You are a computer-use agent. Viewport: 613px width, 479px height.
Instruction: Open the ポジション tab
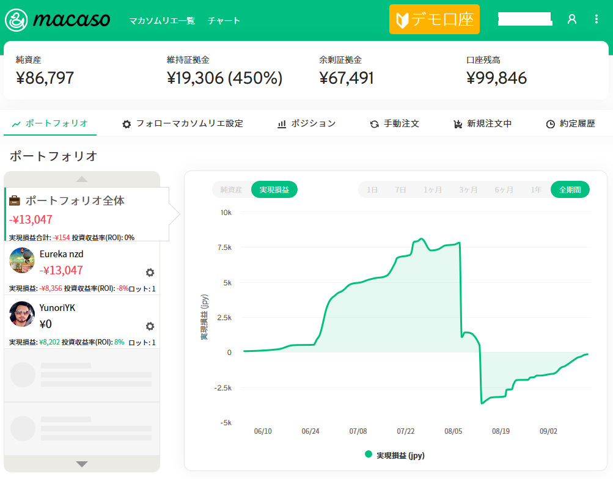pyautogui.click(x=306, y=123)
